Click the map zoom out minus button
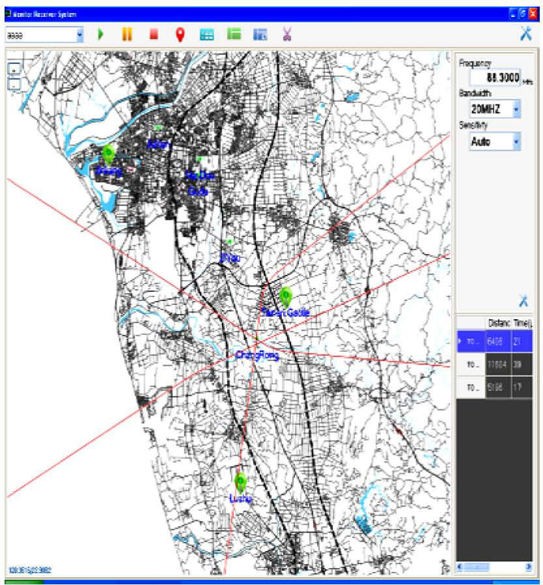 15,83
